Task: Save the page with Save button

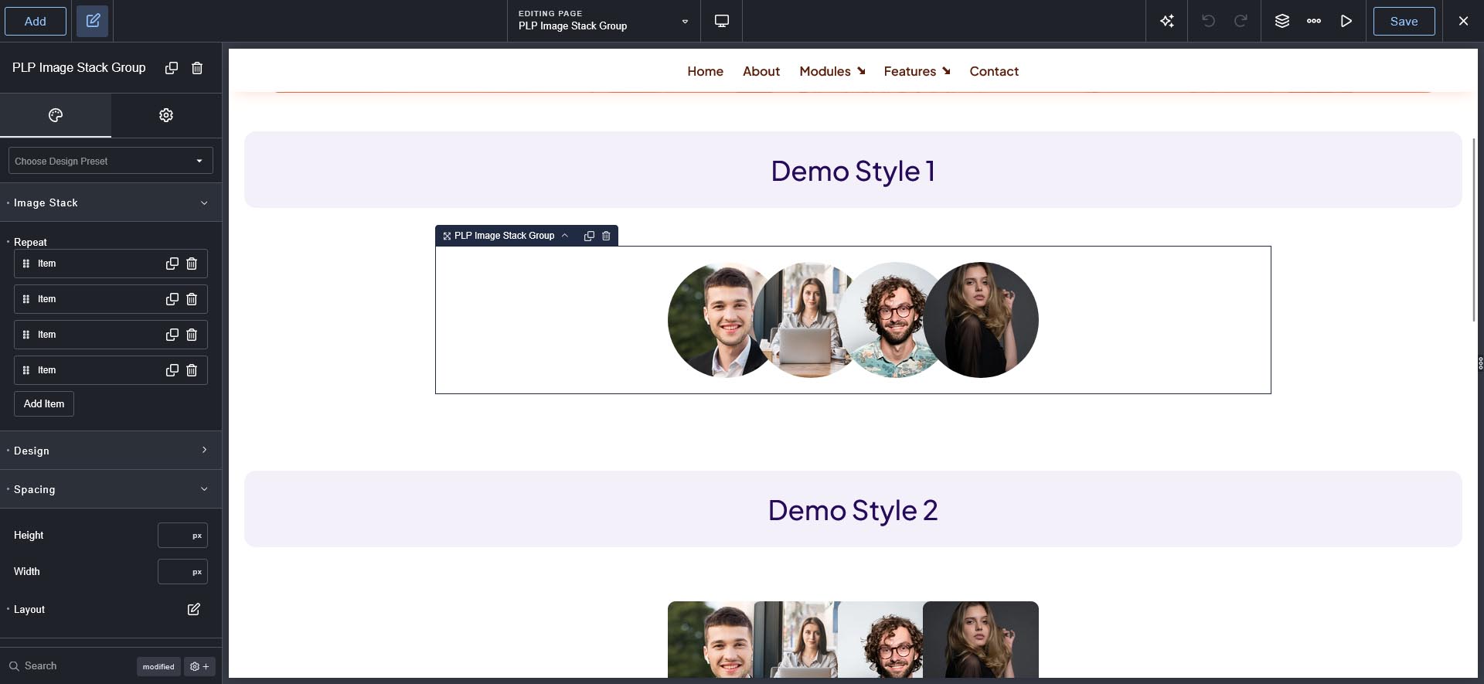Action: click(1404, 21)
